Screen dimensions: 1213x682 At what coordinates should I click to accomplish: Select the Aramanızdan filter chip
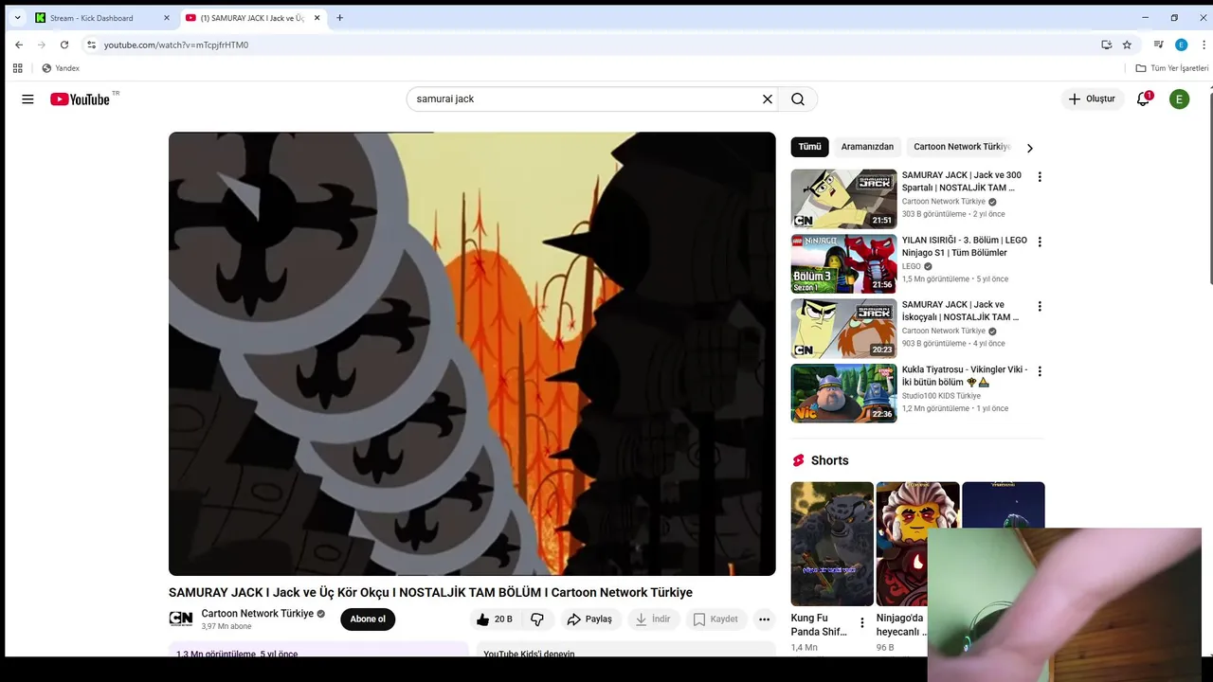click(x=867, y=147)
